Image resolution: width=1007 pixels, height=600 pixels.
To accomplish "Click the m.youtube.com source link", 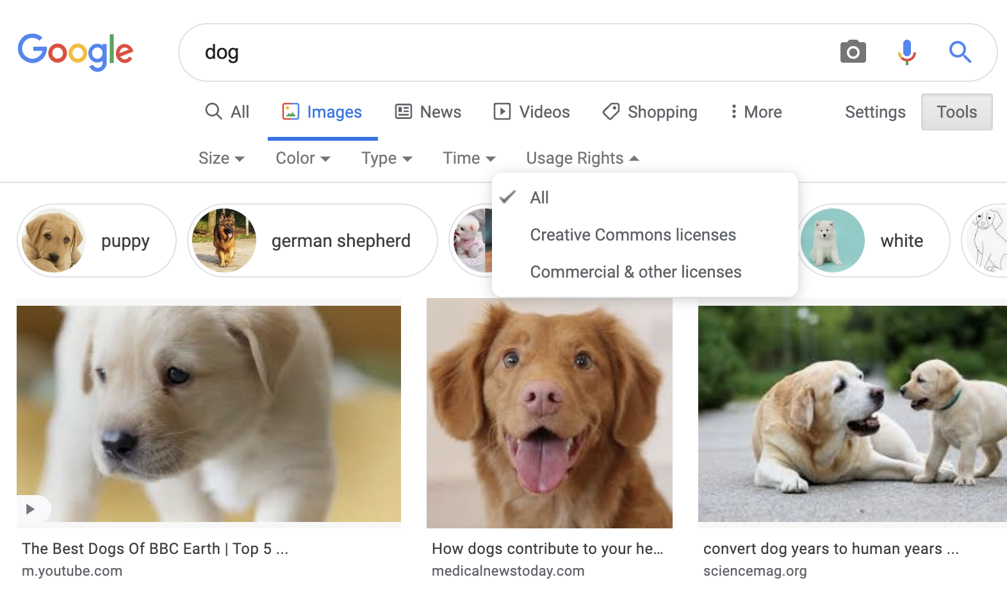I will tap(72, 571).
